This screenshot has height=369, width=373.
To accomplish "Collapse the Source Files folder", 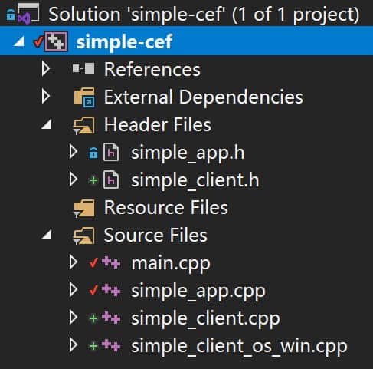I will tap(47, 235).
